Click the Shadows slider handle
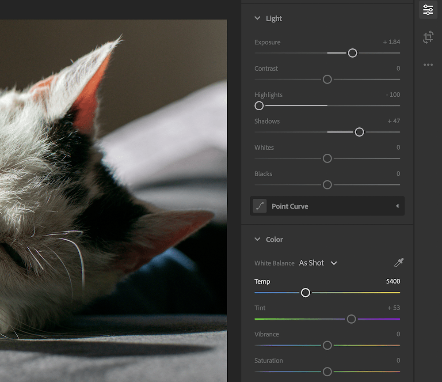This screenshot has height=382, width=442. (359, 132)
